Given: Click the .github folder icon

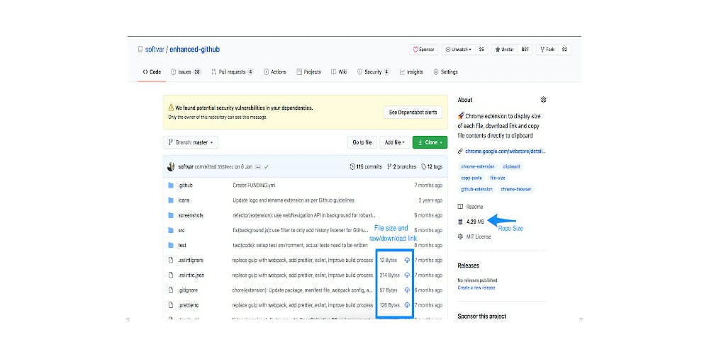Looking at the screenshot, I should [170, 185].
